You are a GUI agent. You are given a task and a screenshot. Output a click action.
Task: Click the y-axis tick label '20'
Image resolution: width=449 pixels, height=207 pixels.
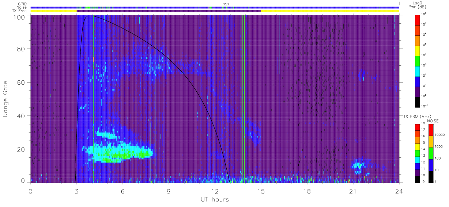[22, 149]
